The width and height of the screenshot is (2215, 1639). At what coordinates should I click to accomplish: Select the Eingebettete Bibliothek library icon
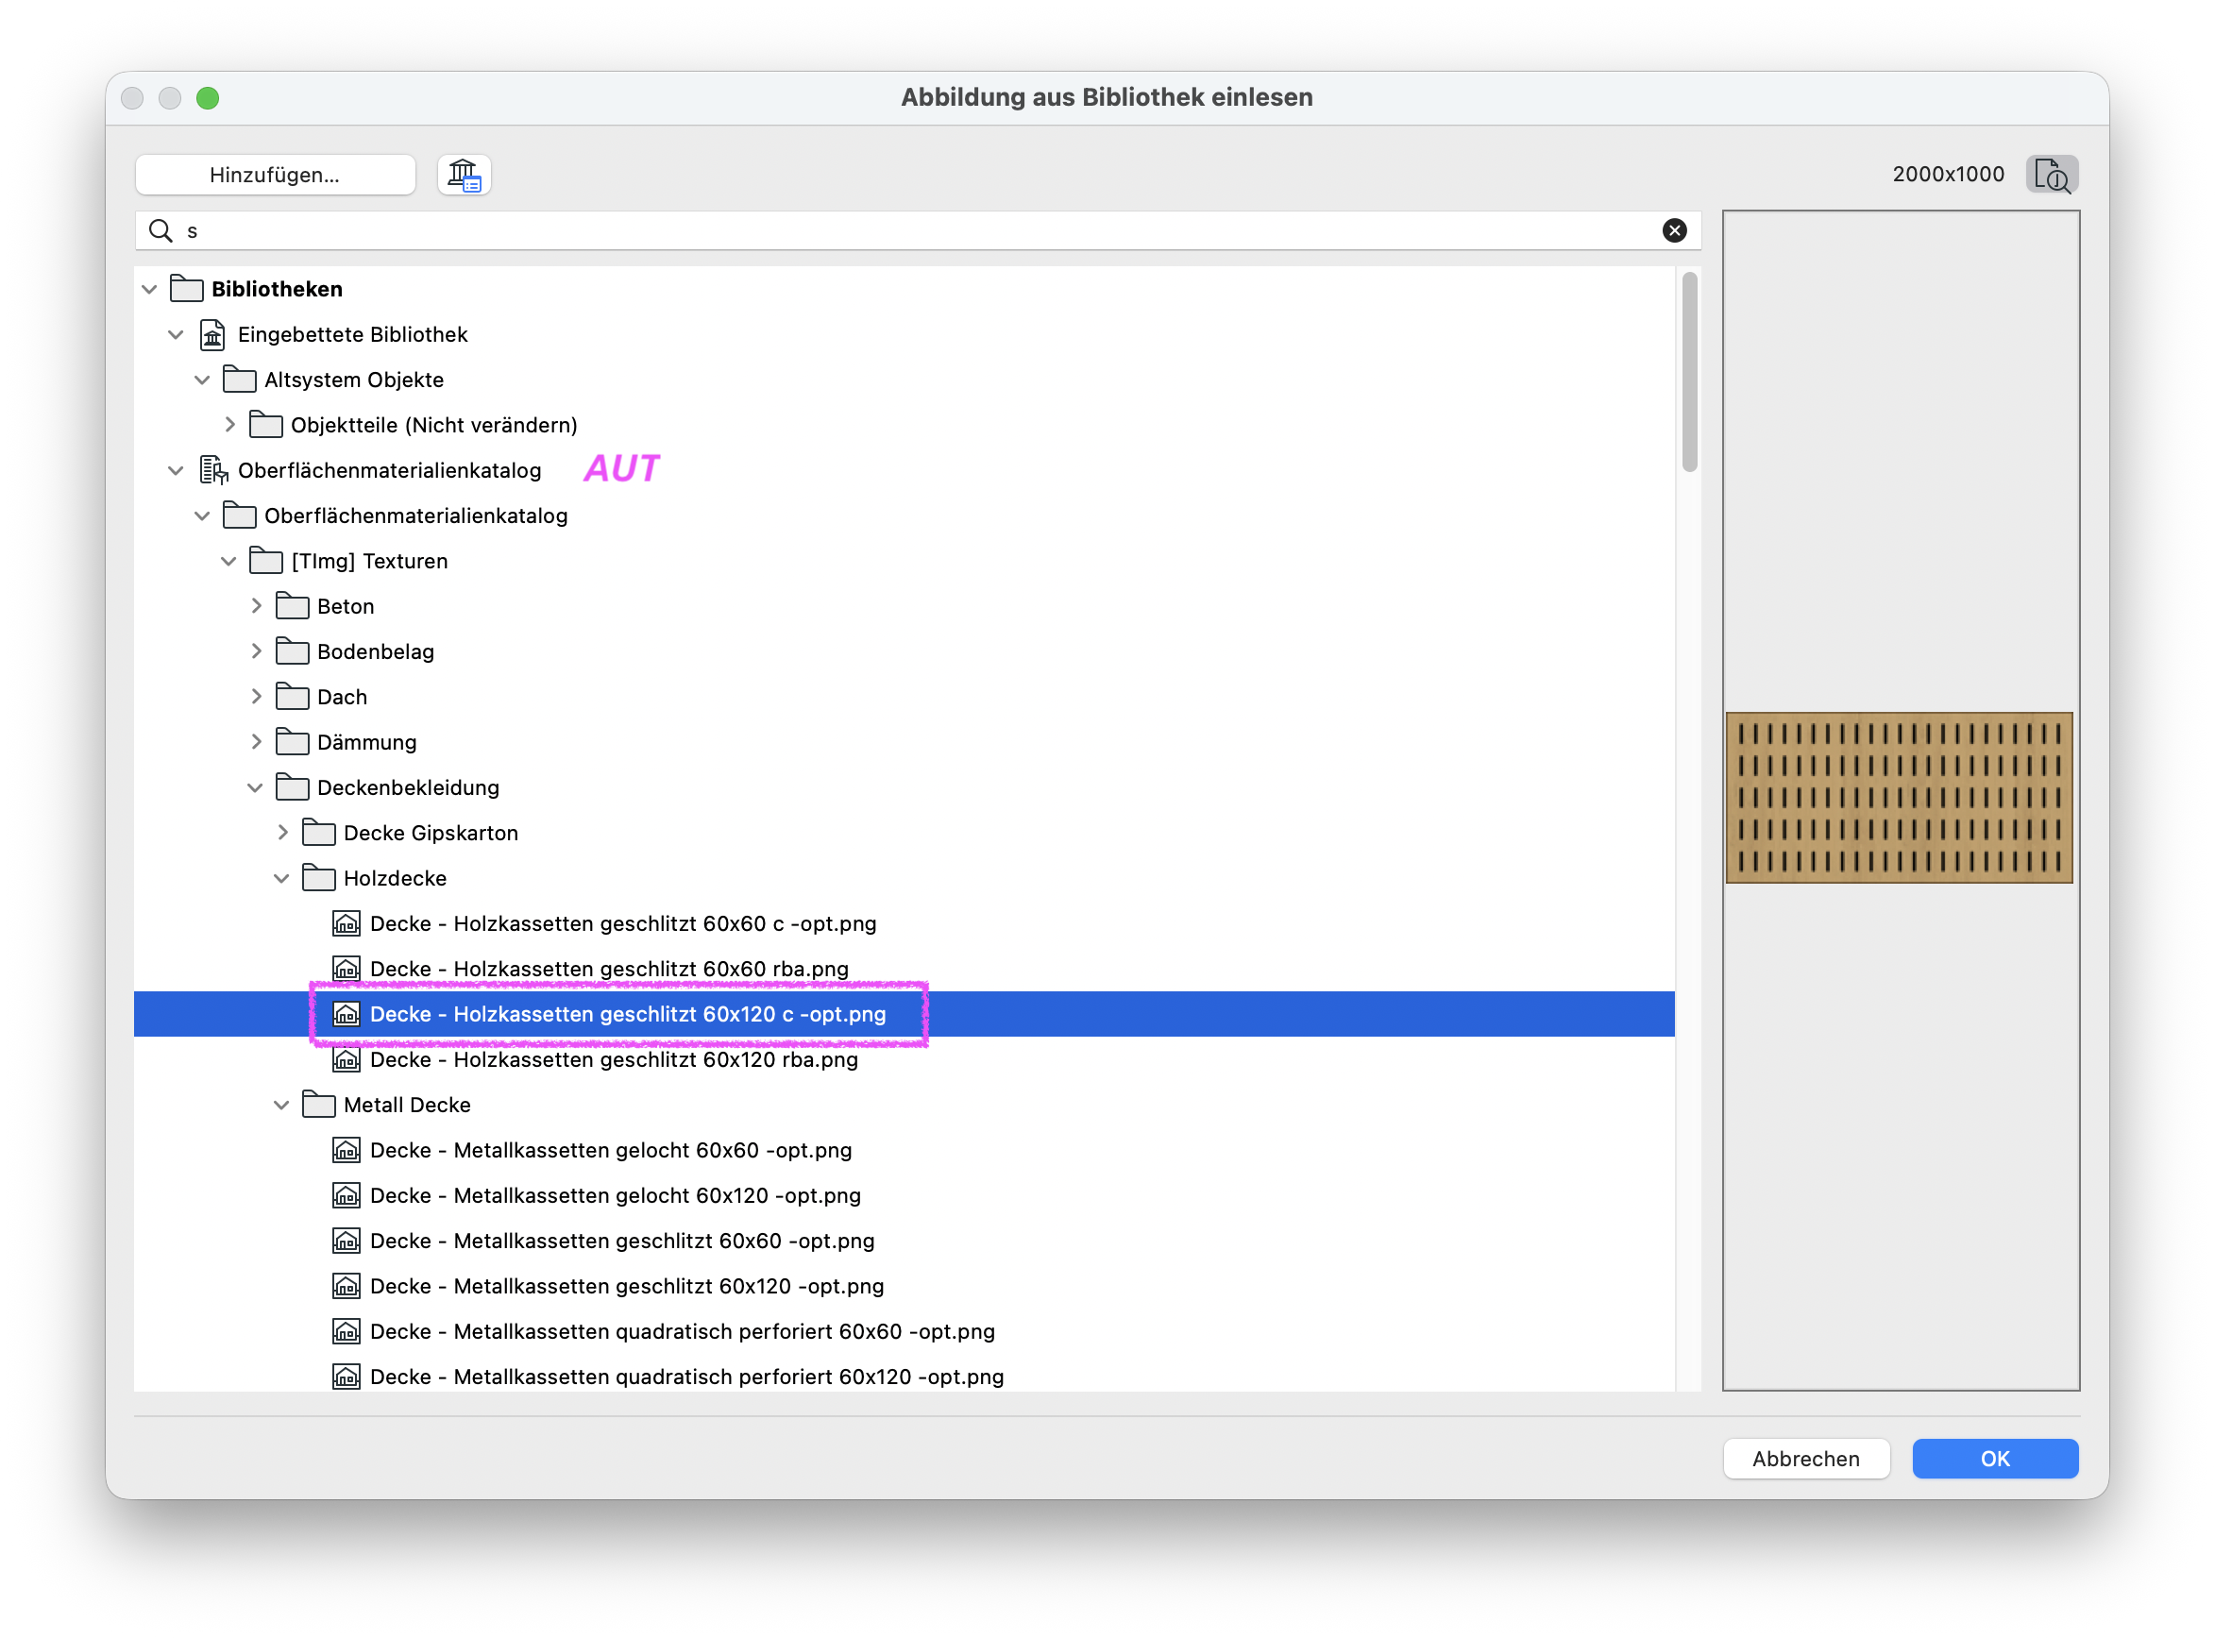pyautogui.click(x=212, y=334)
